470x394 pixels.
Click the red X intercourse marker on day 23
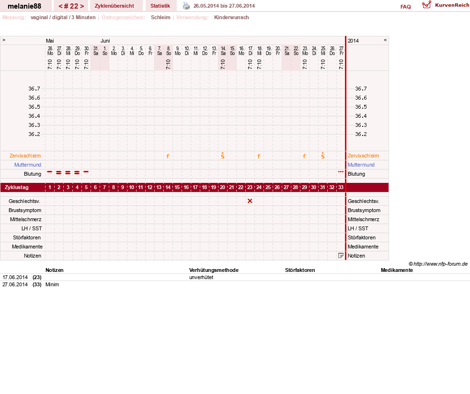(250, 201)
